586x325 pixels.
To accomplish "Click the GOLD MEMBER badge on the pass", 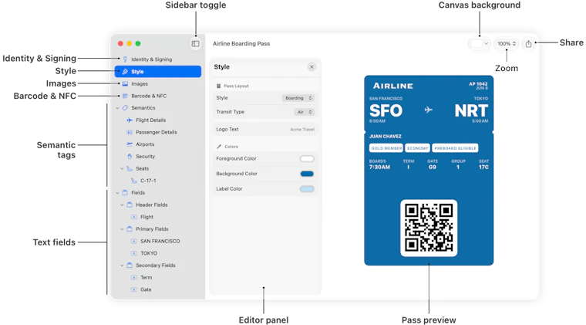I will [386, 148].
